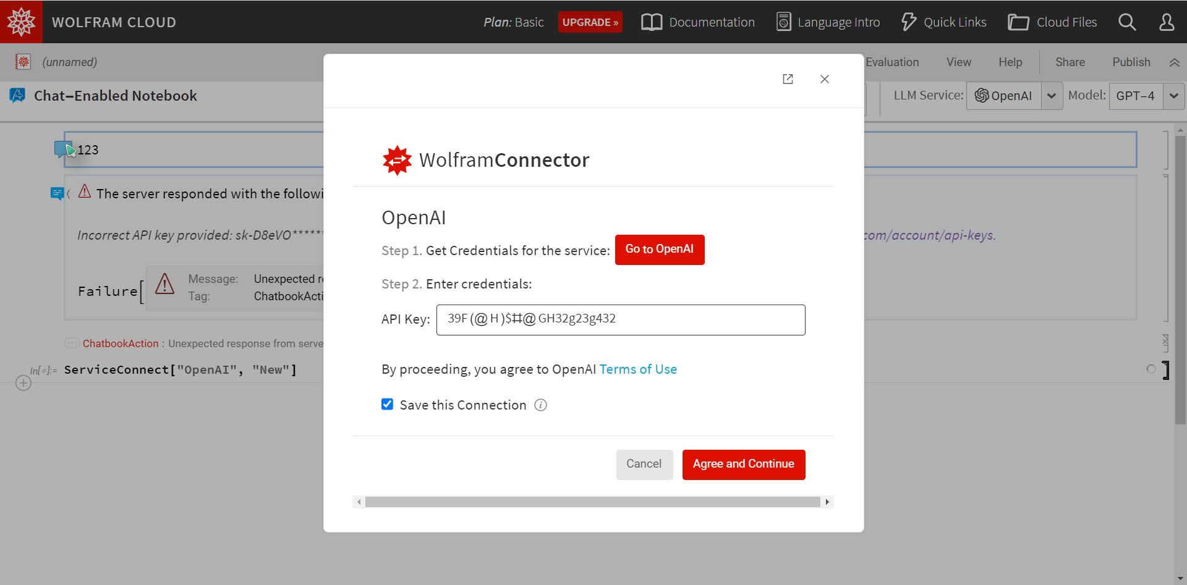Open the user account icon
Image resolution: width=1187 pixels, height=585 pixels.
pyautogui.click(x=1167, y=22)
